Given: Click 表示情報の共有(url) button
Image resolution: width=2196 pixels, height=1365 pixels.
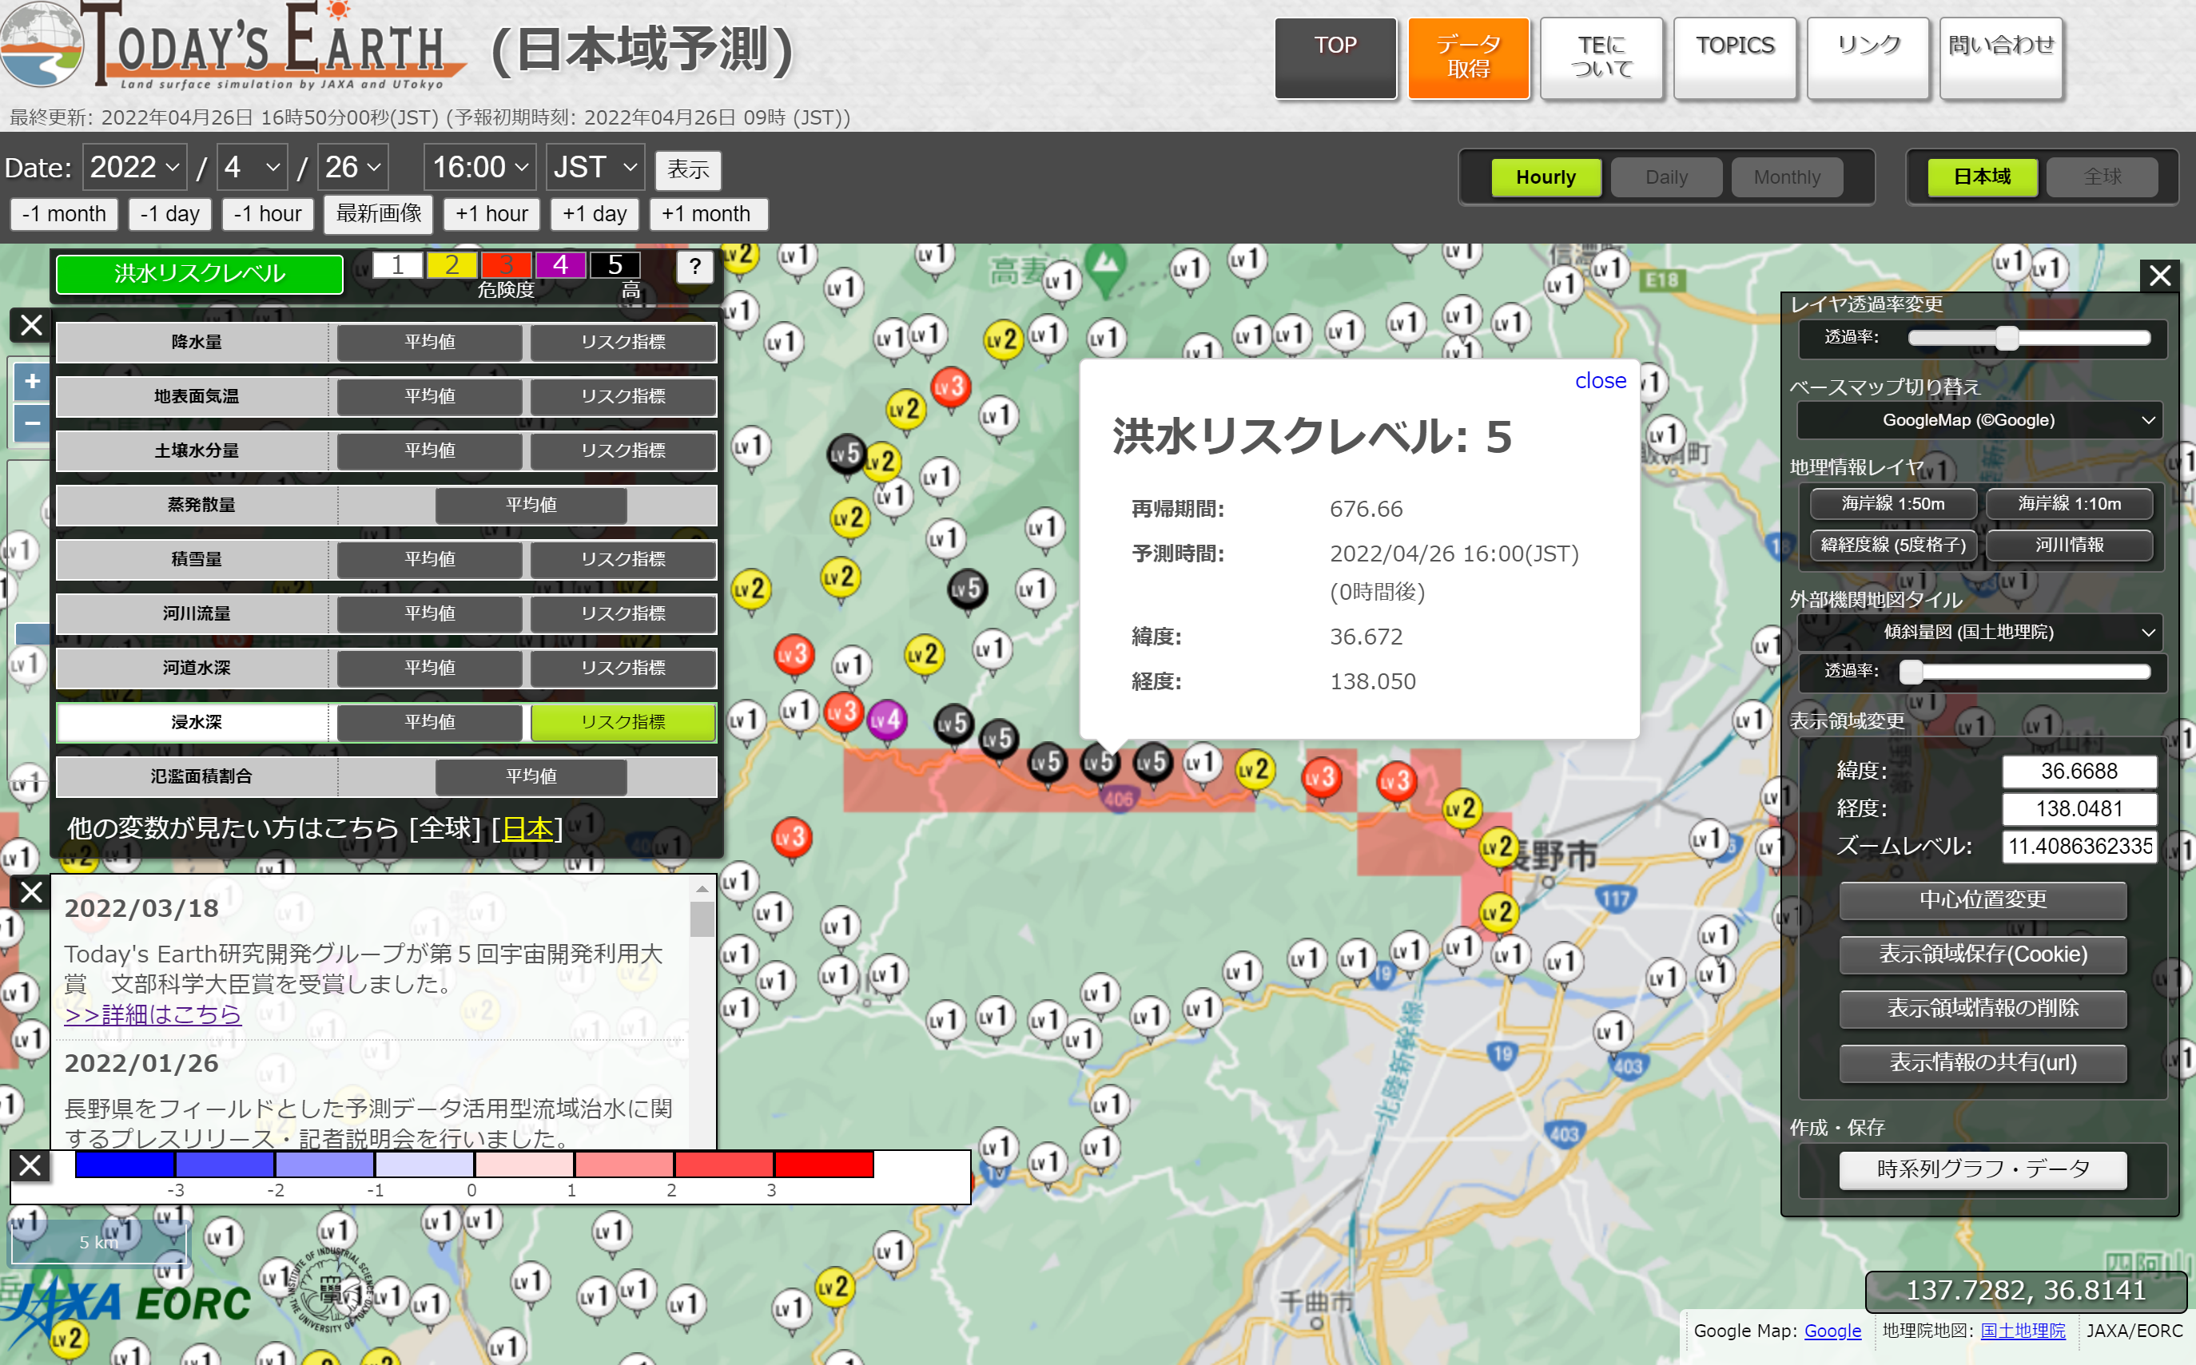Looking at the screenshot, I should (1982, 1062).
